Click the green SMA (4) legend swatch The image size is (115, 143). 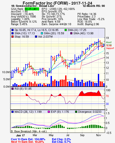click(x=66, y=30)
